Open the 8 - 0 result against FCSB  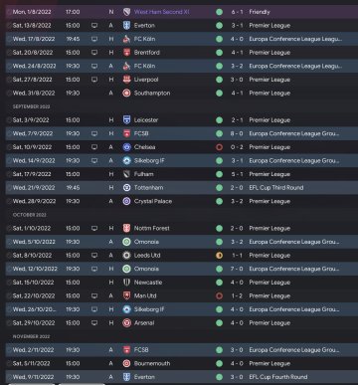click(x=237, y=133)
